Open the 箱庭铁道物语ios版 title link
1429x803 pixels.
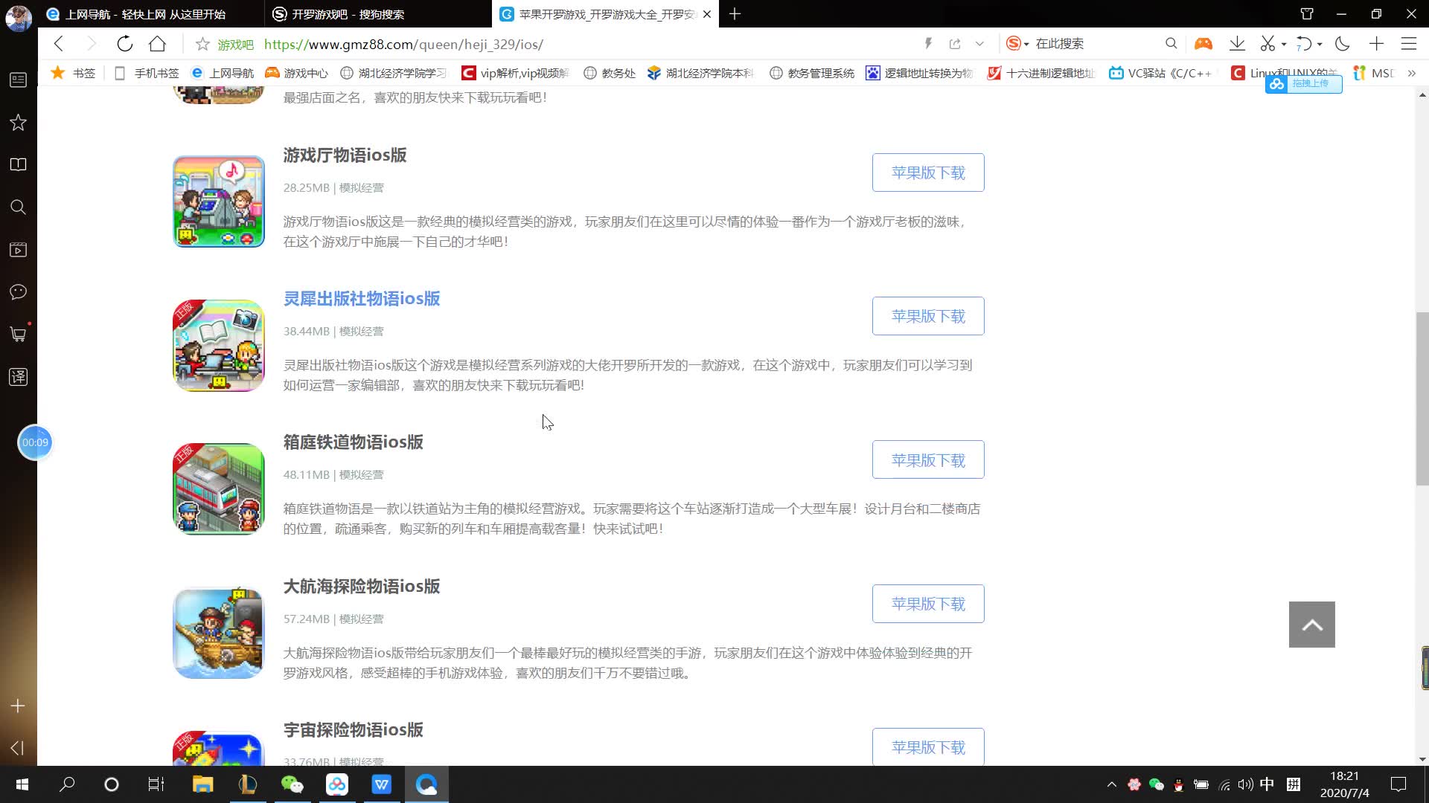pos(353,442)
